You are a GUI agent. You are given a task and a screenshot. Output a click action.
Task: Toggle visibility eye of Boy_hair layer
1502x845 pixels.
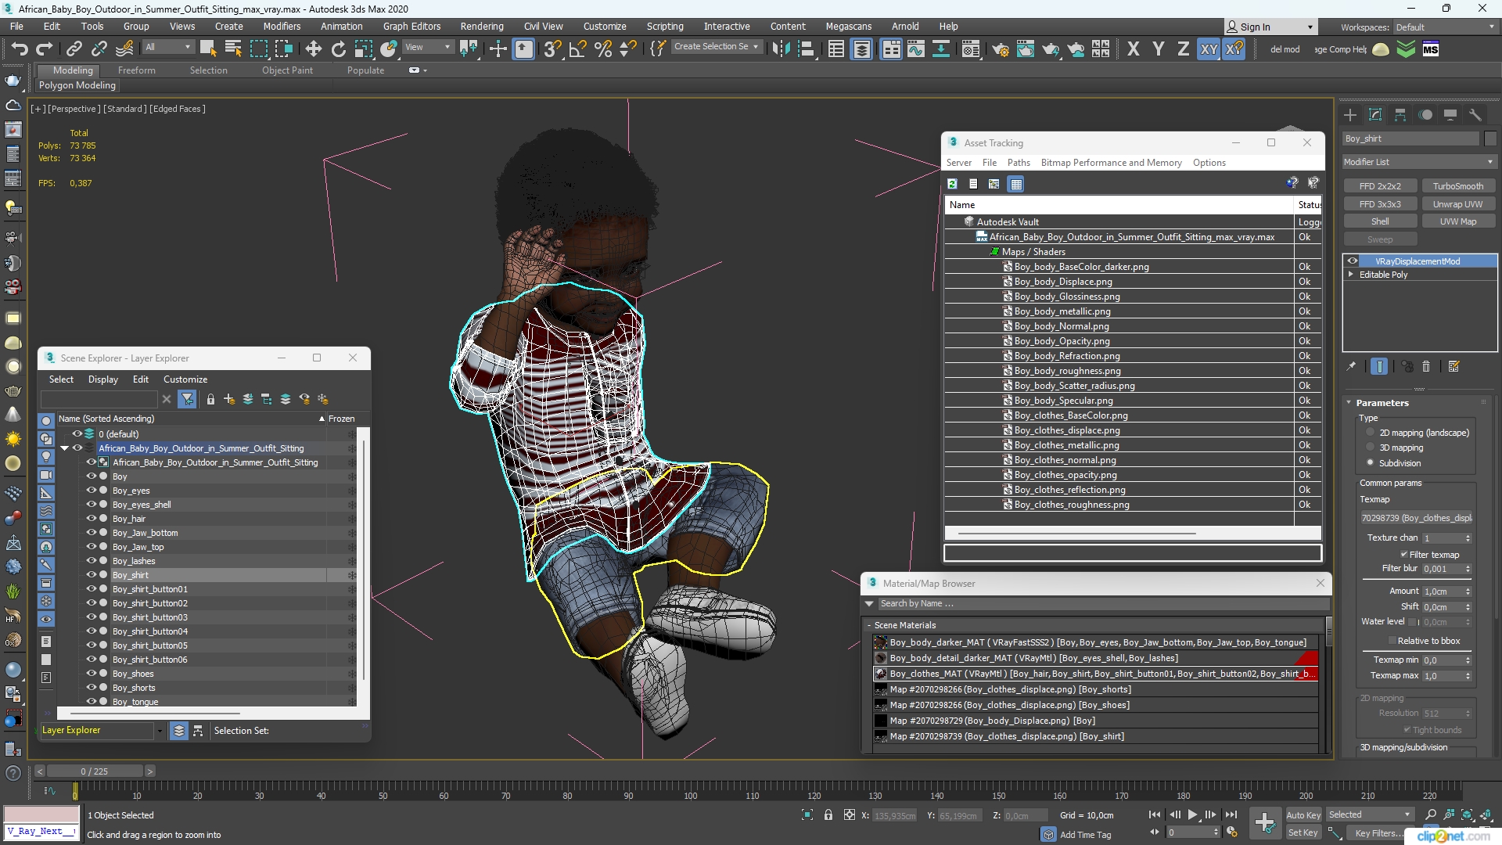point(91,518)
